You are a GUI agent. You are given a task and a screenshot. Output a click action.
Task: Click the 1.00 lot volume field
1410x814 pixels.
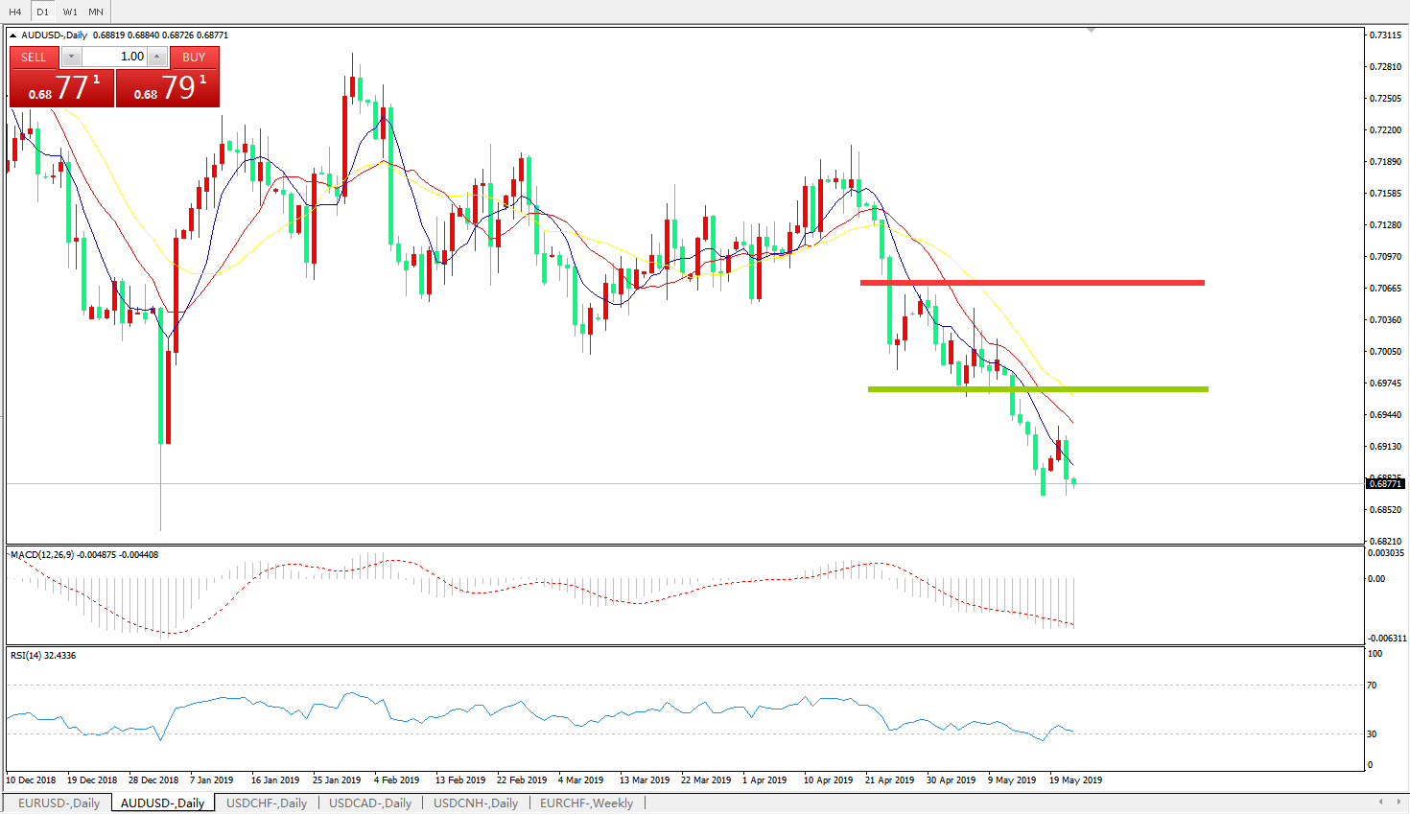[114, 58]
